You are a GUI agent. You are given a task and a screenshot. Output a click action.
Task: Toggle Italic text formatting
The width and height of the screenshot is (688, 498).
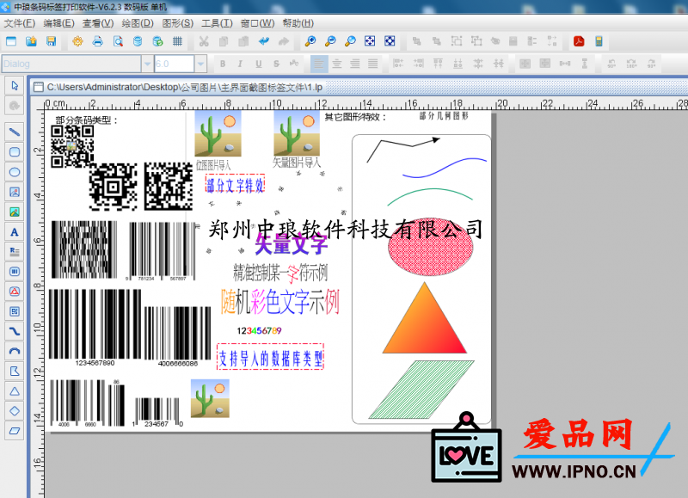pos(240,64)
